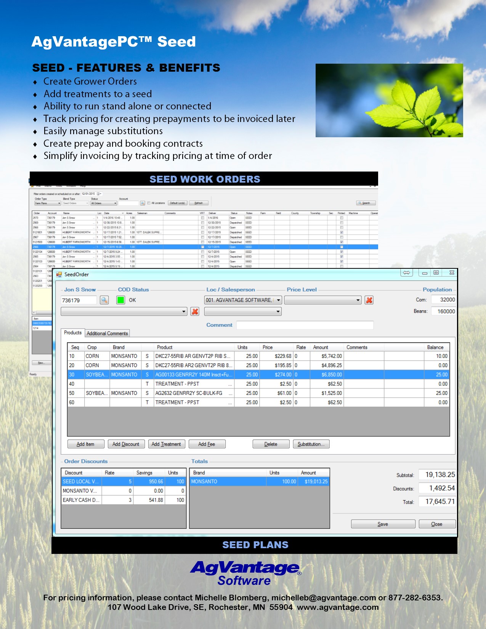
Task: Toggle Printed checkbox for order 2569
Action: (342, 223)
